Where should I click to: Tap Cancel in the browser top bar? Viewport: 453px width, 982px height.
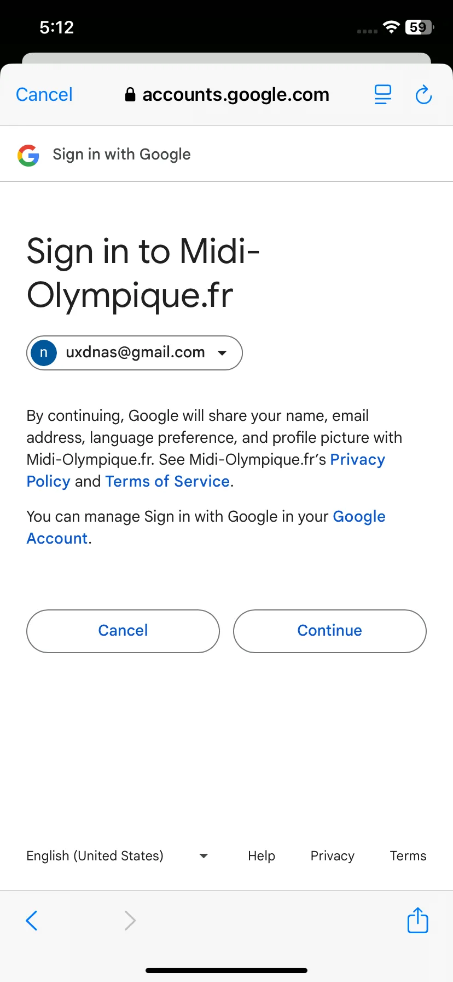click(44, 95)
